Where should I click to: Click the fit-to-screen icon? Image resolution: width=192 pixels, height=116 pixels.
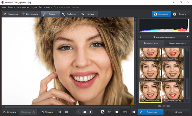(103, 112)
